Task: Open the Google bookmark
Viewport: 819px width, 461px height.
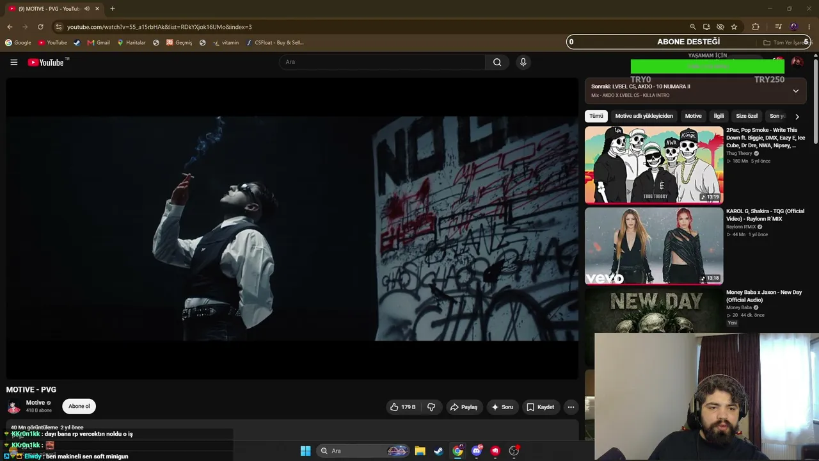Action: click(18, 43)
